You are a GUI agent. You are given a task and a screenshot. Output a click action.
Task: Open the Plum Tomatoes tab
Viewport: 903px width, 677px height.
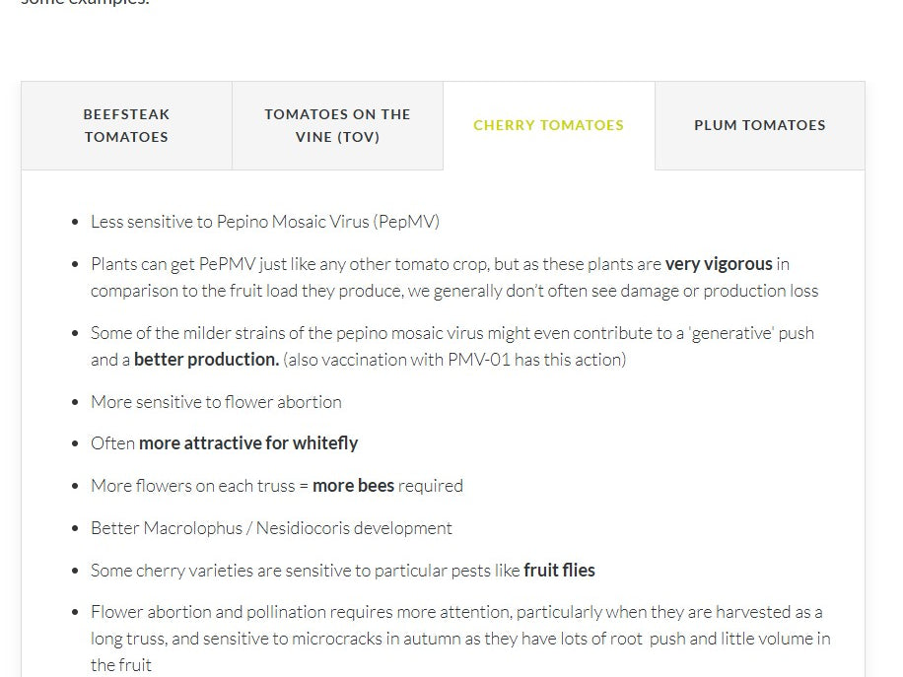(759, 125)
